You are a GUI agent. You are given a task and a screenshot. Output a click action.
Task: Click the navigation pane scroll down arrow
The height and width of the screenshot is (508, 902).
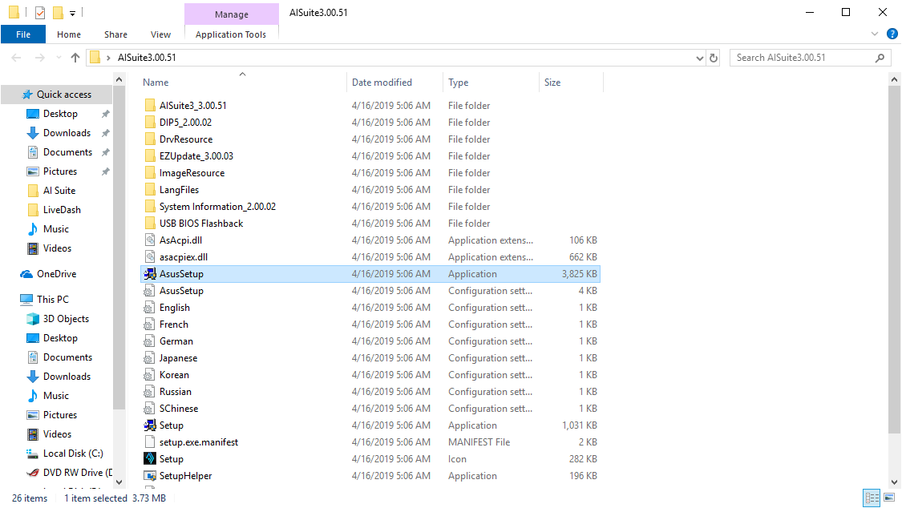[119, 482]
